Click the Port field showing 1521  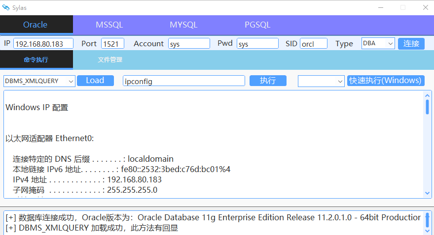tap(112, 44)
